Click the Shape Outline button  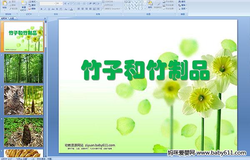click(x=168, y=5)
